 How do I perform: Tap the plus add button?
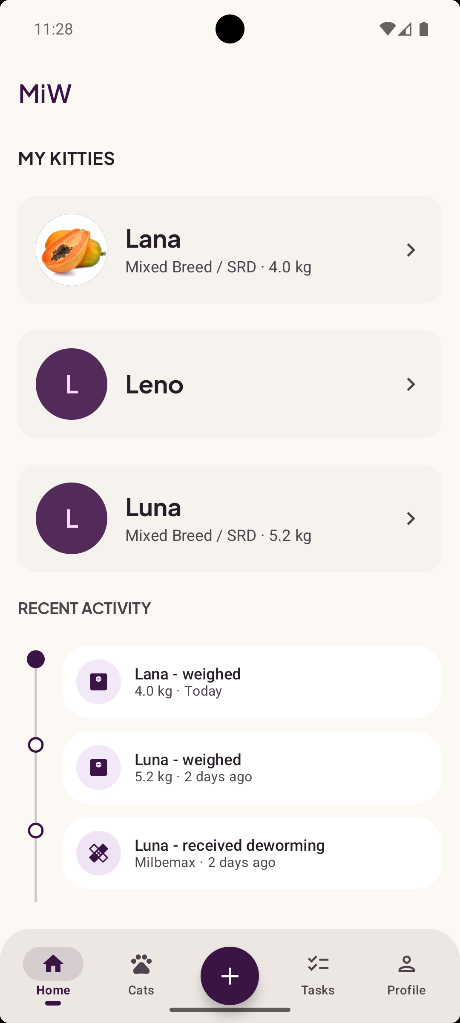coord(230,976)
